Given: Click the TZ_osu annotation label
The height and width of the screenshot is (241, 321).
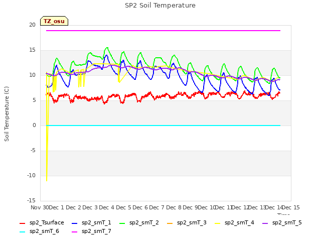Looking at the screenshot, I should pyautogui.click(x=54, y=21).
